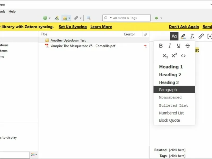Click the Tags [click here] field
Screen dimensions: 212x159
pos(177,156)
